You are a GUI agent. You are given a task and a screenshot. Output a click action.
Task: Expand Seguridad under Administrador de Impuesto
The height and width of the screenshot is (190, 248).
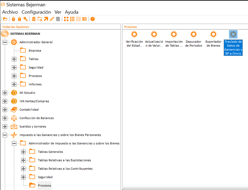23,177
